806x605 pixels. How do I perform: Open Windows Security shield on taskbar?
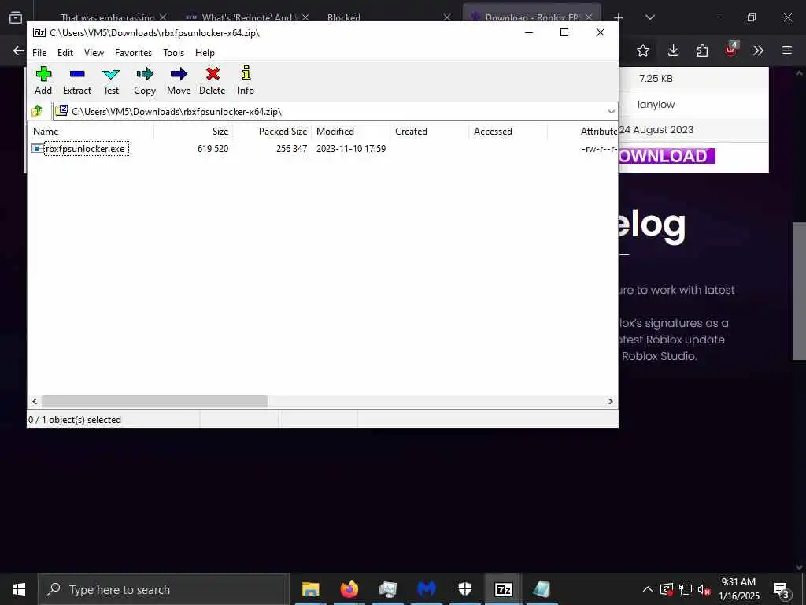point(464,589)
